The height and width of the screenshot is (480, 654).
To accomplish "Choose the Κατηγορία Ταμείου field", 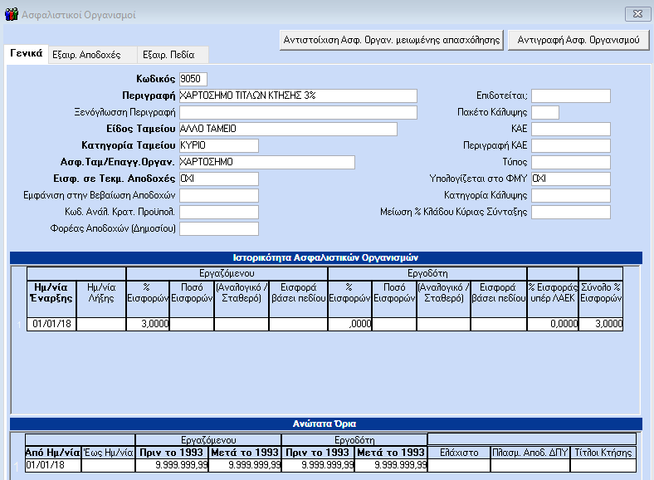I will [218, 145].
